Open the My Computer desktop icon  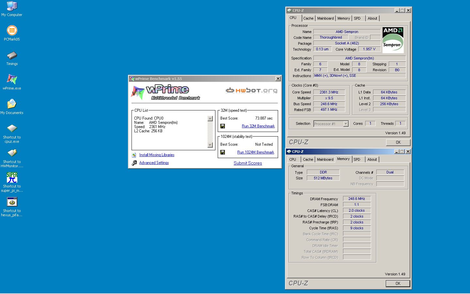12,6
